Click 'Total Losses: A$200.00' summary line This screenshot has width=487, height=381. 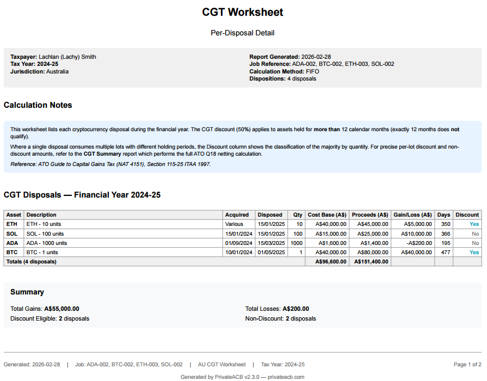click(x=277, y=309)
